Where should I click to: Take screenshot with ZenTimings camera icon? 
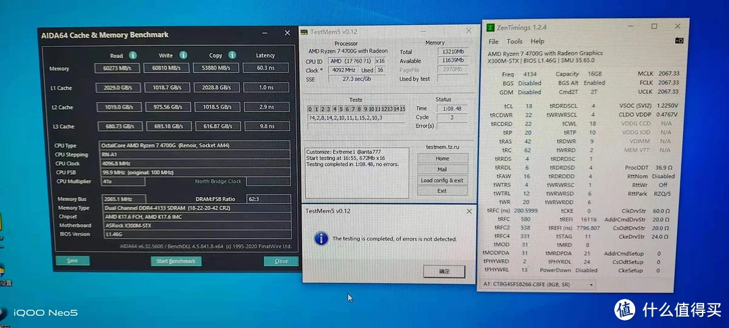[x=678, y=41]
